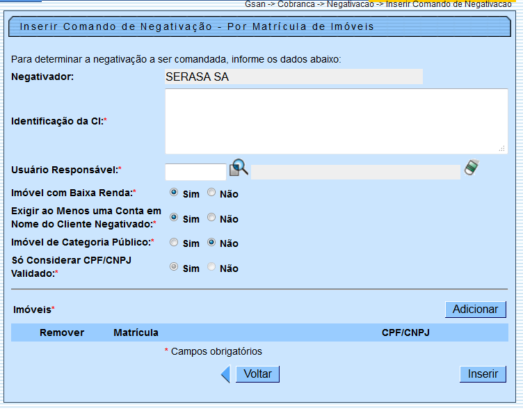This screenshot has height=409, width=523.
Task: Pick Não for Só Considerar CPF/CNPJ Validado
Action: [211, 267]
